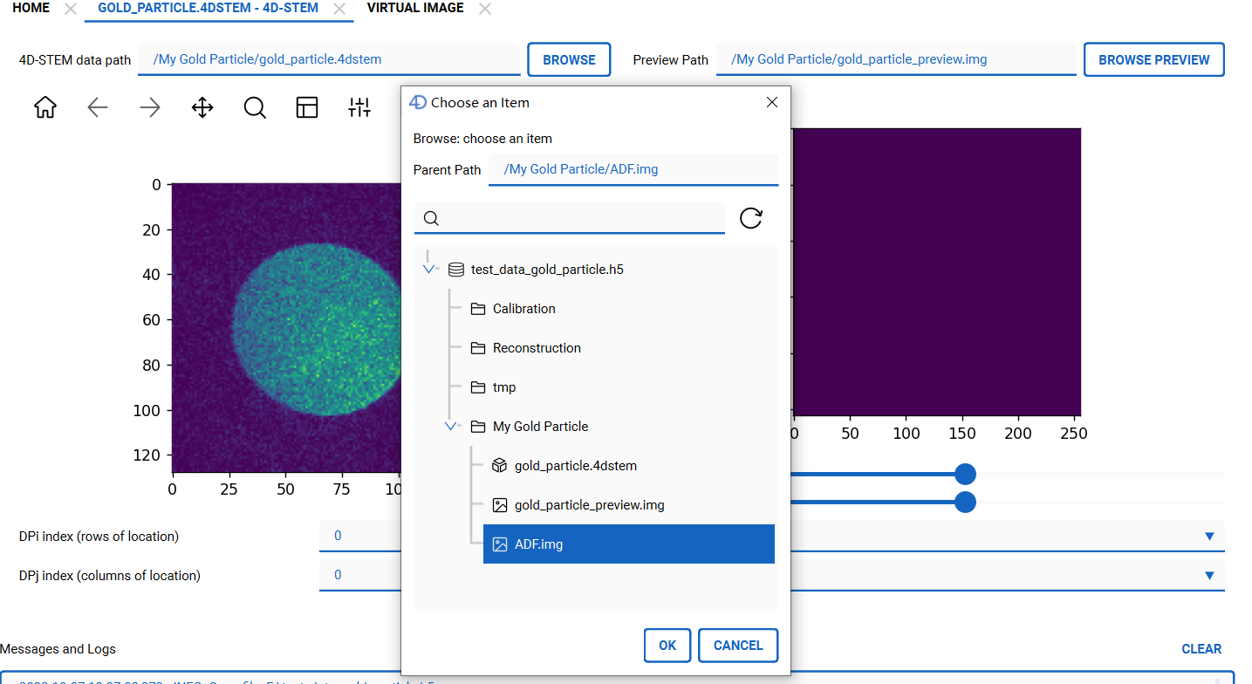Click the Parent Path field in dialog
Screen dimensions: 1252x684
point(633,169)
